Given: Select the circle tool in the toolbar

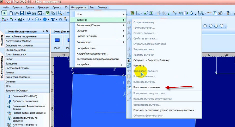Looking at the screenshot, I should click(x=37, y=19).
